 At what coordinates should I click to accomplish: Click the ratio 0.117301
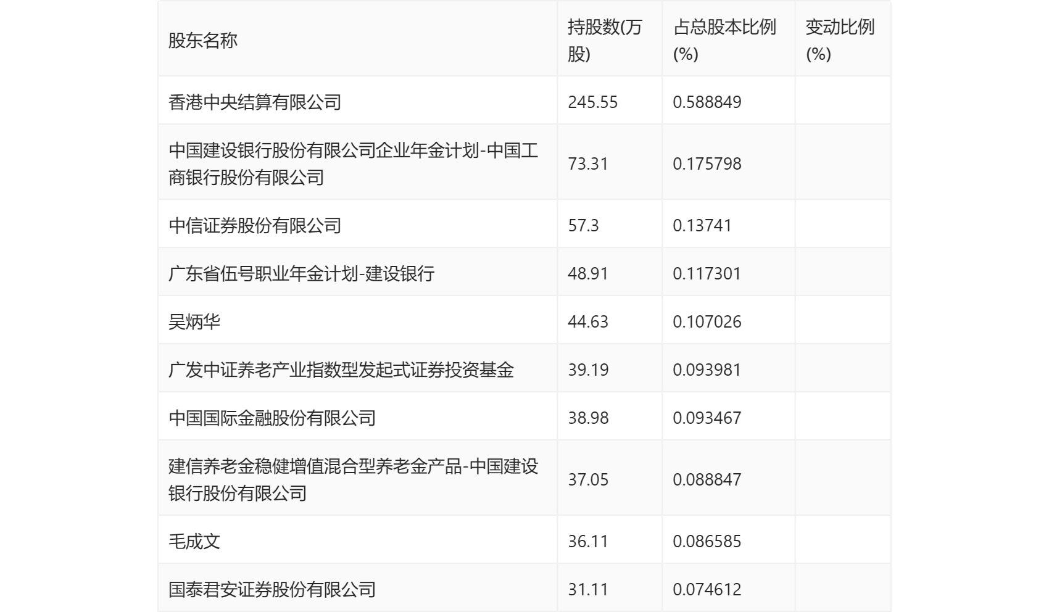pos(707,273)
